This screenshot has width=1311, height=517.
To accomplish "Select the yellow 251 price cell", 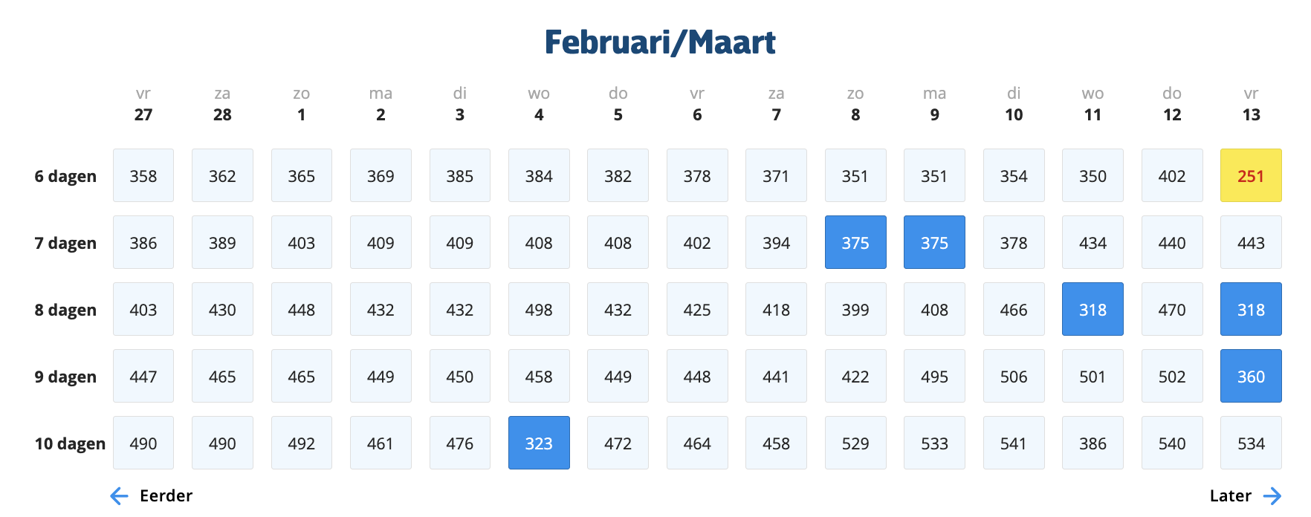I will (x=1251, y=176).
